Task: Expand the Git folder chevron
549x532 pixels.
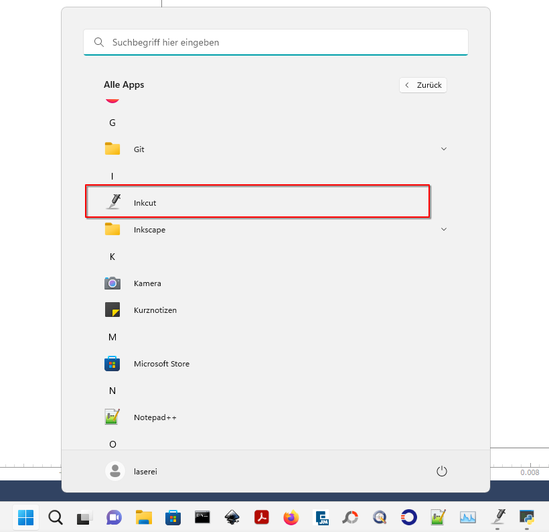Action: click(x=444, y=149)
